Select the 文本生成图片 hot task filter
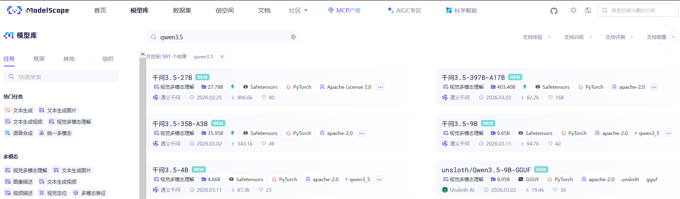Viewport: 680px width, 199px height. click(58, 110)
